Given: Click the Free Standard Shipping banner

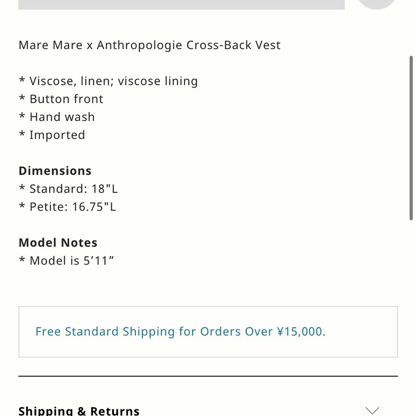Looking at the screenshot, I should (208, 332).
